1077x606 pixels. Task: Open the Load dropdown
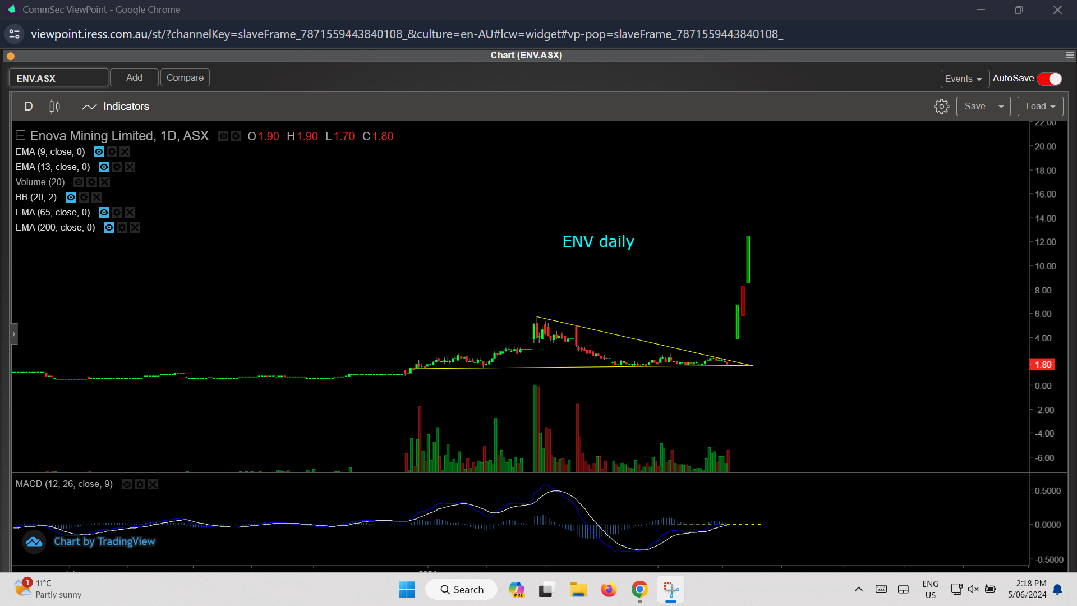coord(1040,107)
